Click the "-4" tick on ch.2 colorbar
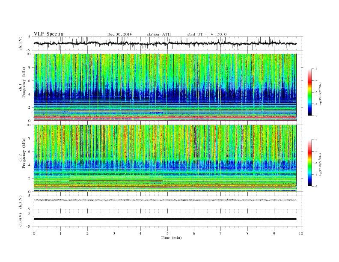The image size is (339, 262). pos(315,151)
